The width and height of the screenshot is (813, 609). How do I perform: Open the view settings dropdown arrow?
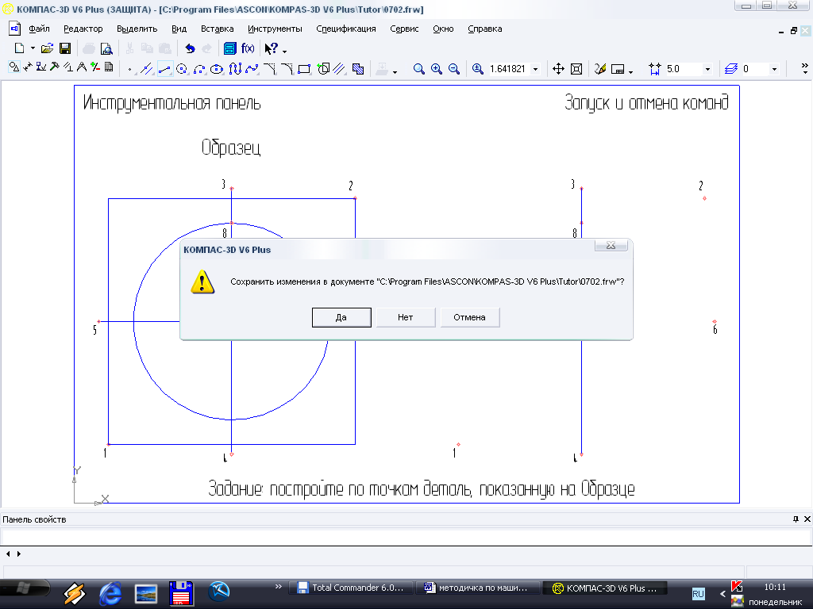pyautogui.click(x=631, y=71)
